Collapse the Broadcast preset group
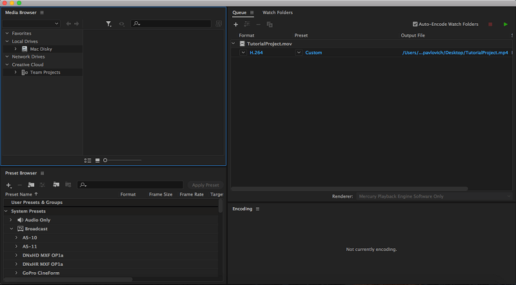516x285 pixels. point(11,228)
